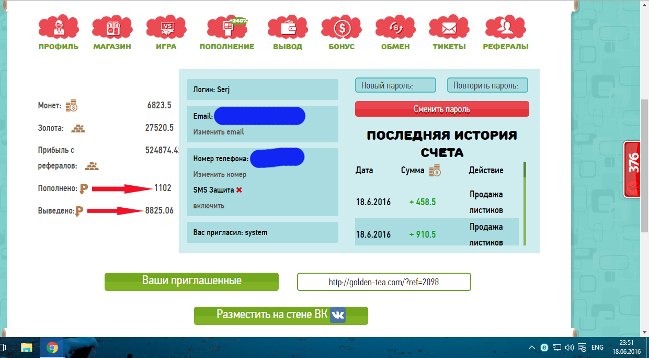Click the ПРОФИЛЬ menu label

click(59, 47)
